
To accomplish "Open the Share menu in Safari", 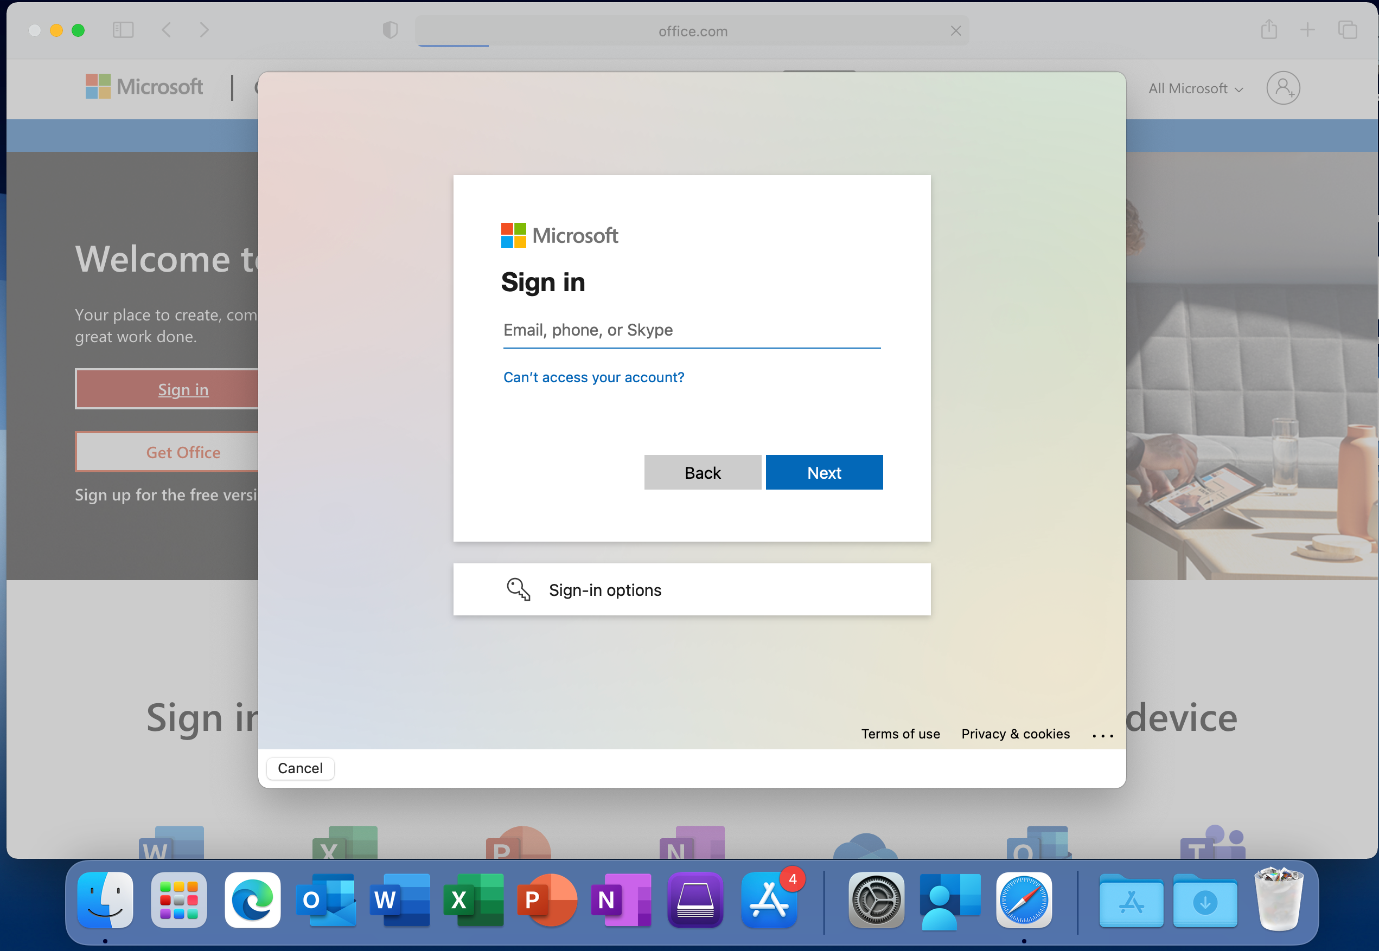I will tap(1269, 29).
